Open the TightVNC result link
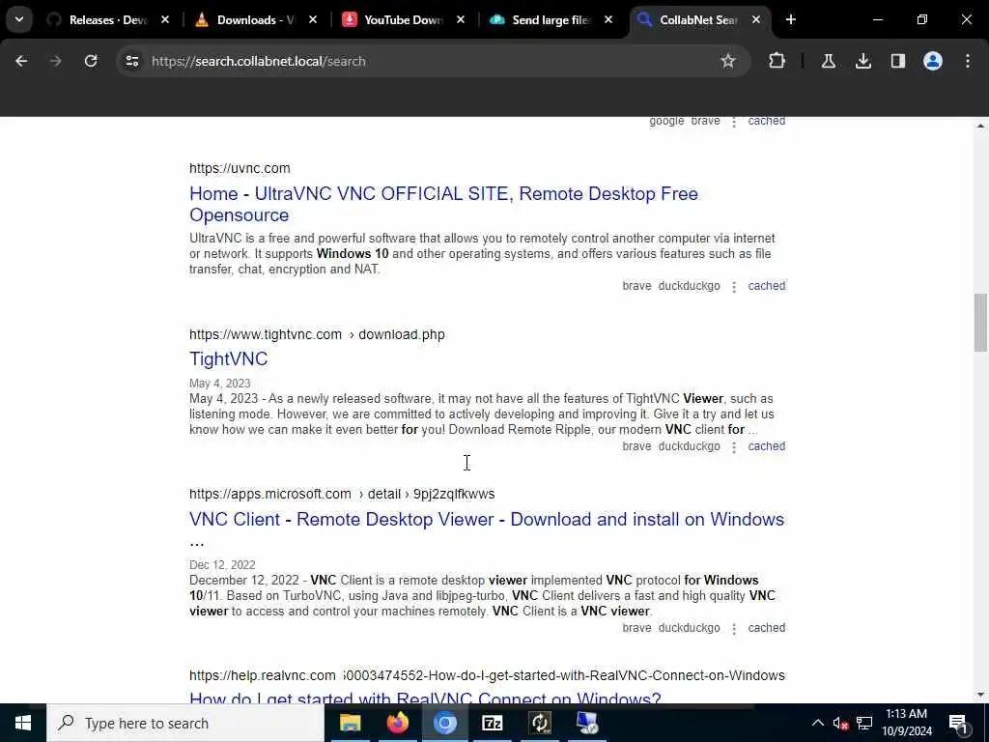Viewport: 989px width, 742px height. (x=228, y=359)
